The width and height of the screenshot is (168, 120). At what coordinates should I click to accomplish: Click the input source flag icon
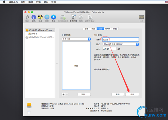166,2
